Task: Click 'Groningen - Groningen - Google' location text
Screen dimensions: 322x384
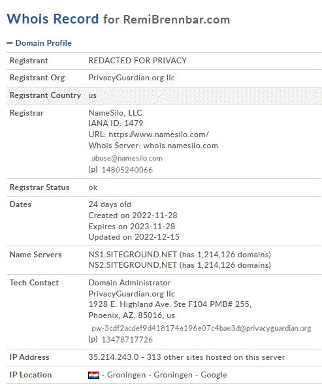Action: (167, 375)
